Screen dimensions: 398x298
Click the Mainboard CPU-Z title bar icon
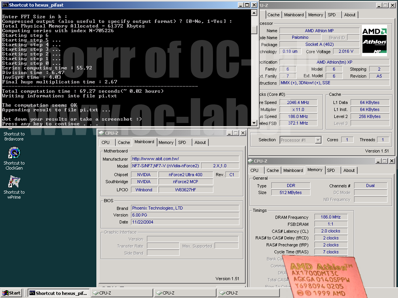click(x=101, y=133)
